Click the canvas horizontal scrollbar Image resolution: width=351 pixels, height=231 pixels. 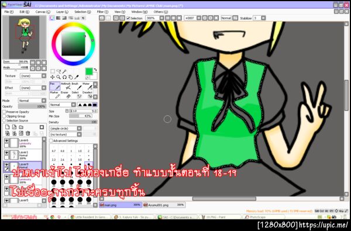224,199
